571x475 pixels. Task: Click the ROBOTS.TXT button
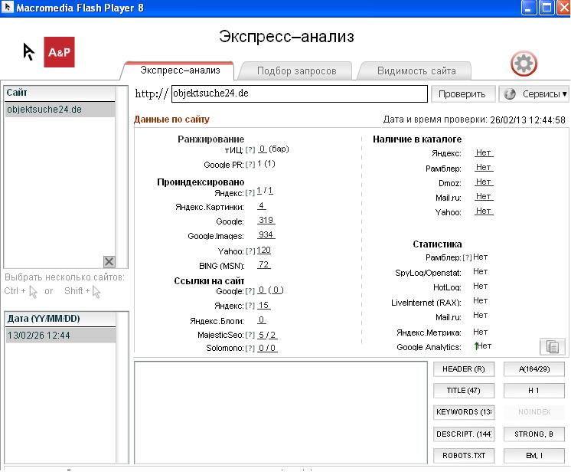464,455
